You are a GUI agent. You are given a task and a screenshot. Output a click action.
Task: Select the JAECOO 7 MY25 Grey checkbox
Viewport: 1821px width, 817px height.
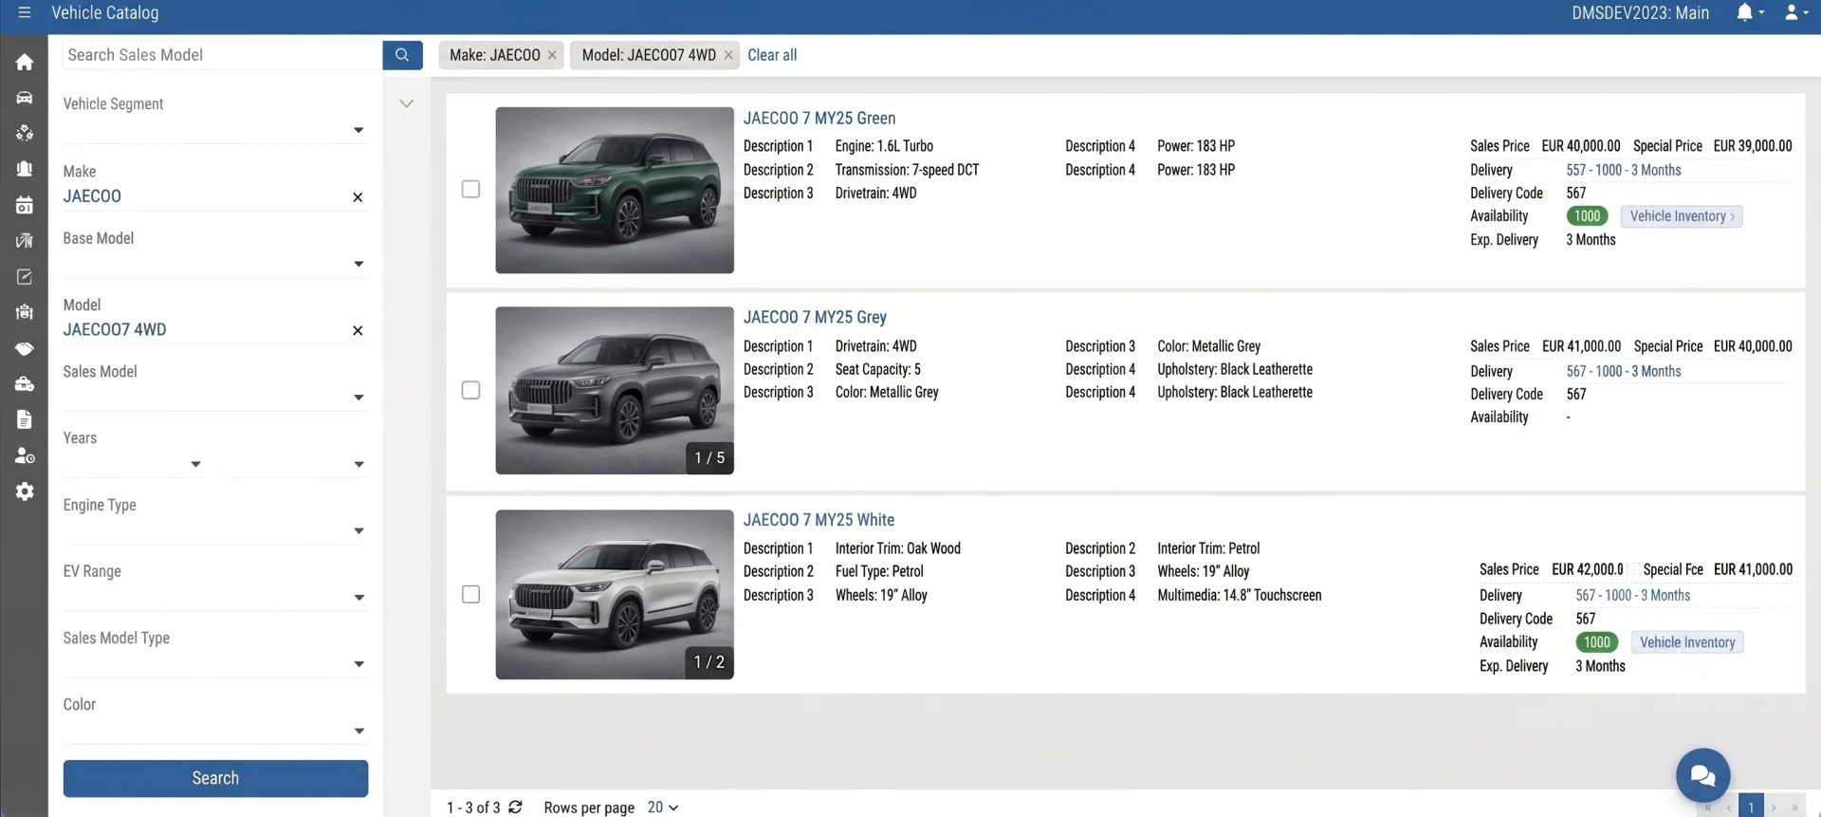pos(470,390)
